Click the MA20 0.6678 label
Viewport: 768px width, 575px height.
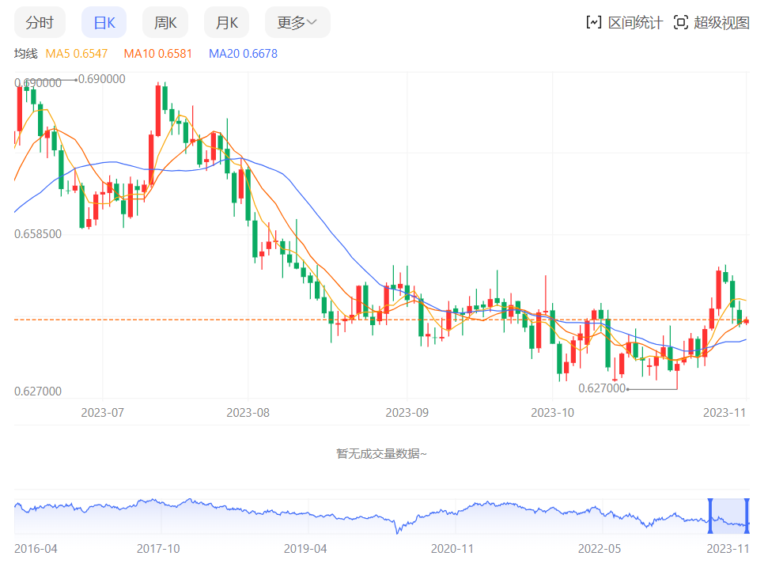coord(243,54)
